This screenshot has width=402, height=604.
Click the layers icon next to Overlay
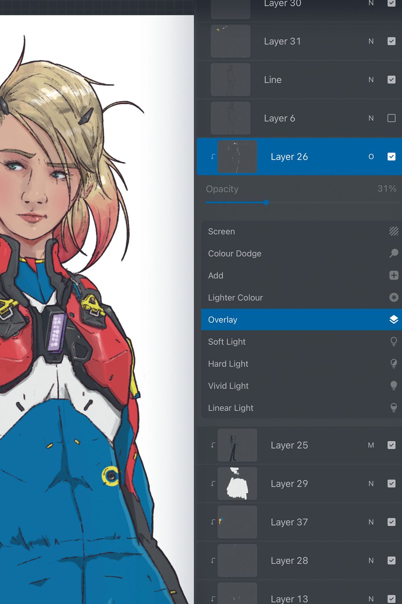tap(394, 319)
